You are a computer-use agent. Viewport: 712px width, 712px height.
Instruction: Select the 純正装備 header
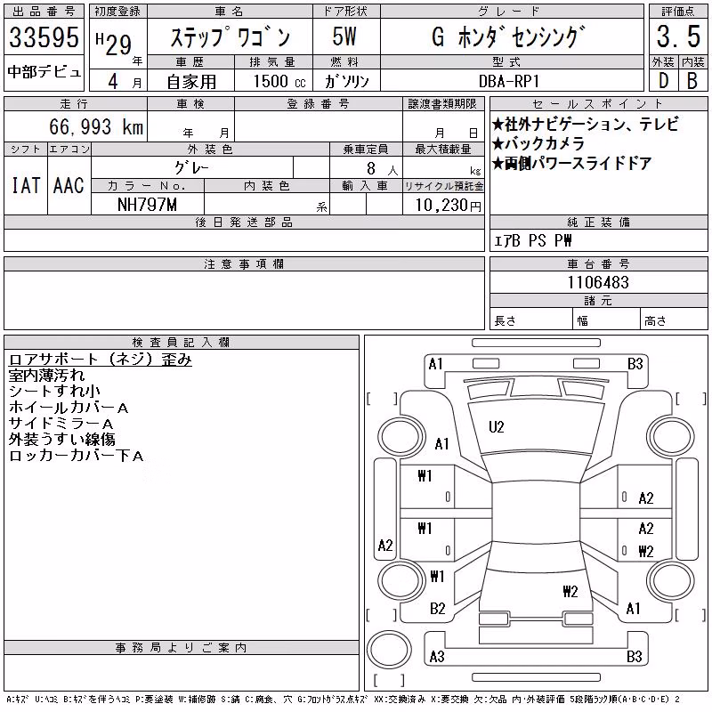[x=598, y=222]
